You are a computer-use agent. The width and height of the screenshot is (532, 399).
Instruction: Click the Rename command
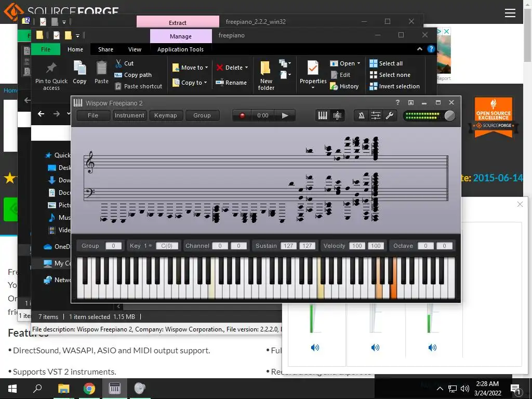[x=231, y=83]
